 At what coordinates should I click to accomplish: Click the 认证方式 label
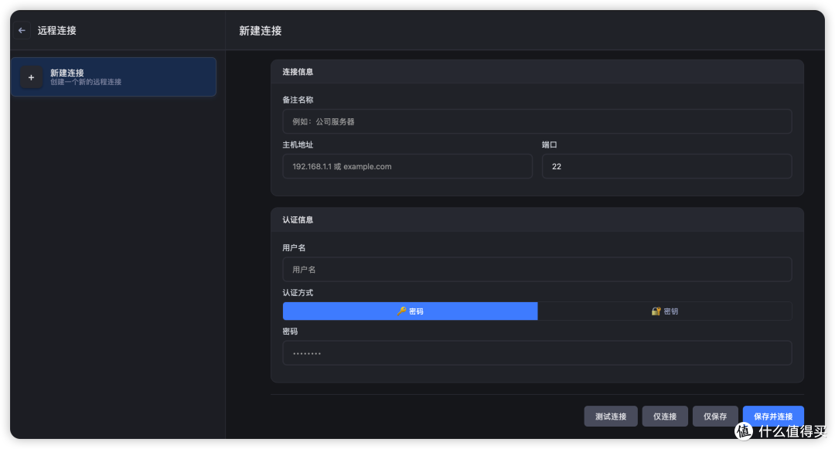pyautogui.click(x=298, y=293)
